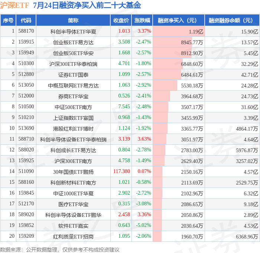Click the 沪深ETF title label
This screenshot has width=260, height=253.
point(14,5)
